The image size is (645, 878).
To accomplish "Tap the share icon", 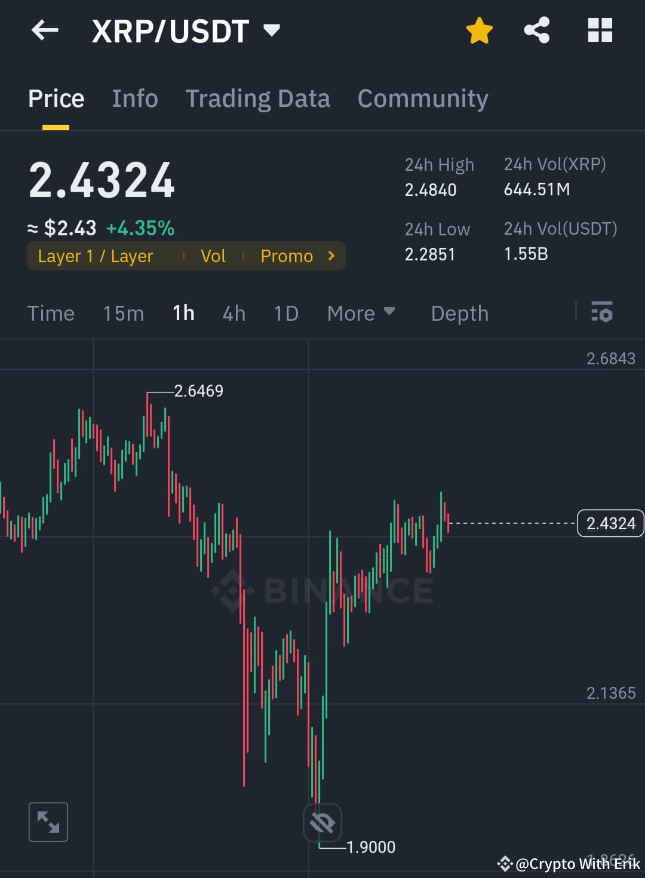I will [x=537, y=30].
